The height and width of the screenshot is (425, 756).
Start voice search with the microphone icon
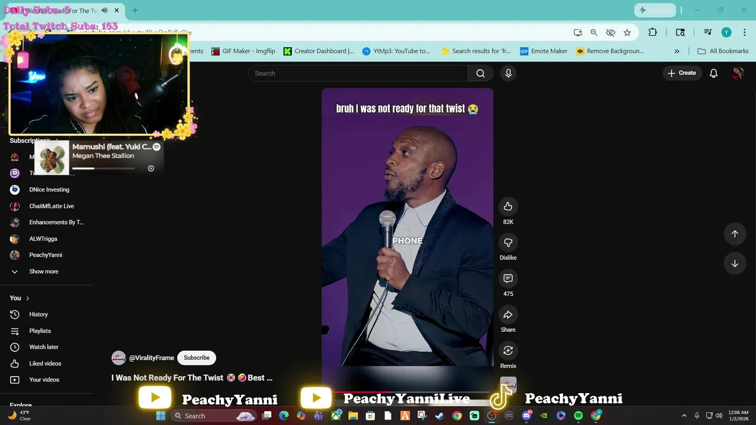[x=509, y=73]
